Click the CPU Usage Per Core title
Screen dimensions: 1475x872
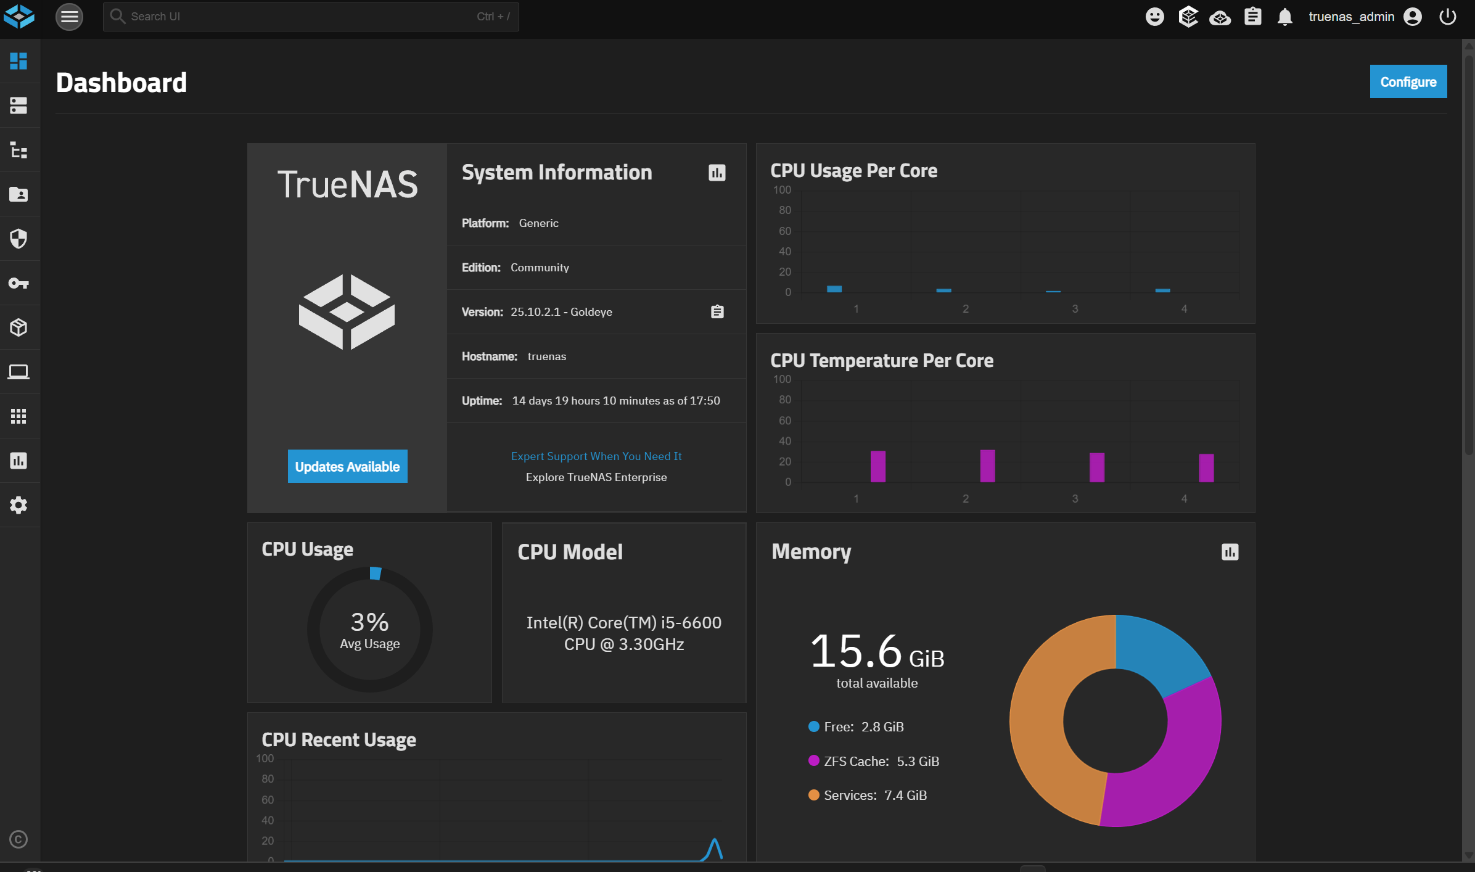853,171
